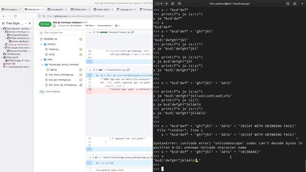The image size is (306, 172).
Task: Open app.py in the file tree
Action: click(53, 70)
